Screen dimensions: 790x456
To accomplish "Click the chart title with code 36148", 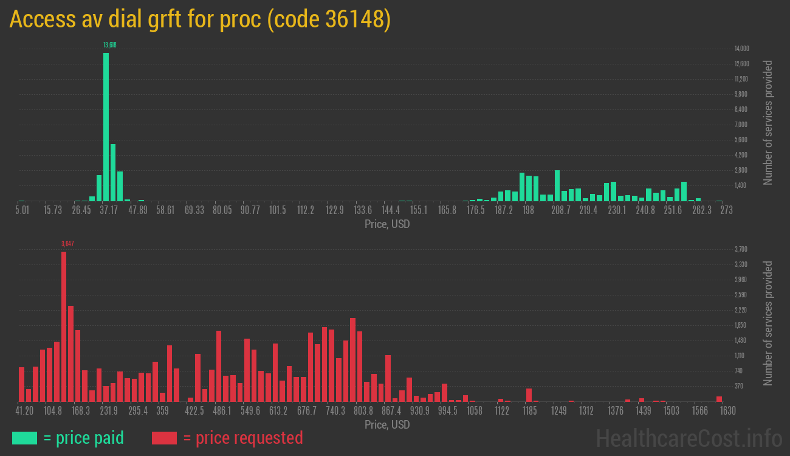I will click(200, 19).
